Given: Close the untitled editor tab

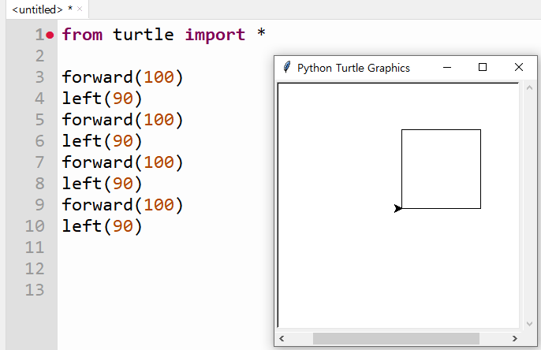Looking at the screenshot, I should pyautogui.click(x=80, y=9).
